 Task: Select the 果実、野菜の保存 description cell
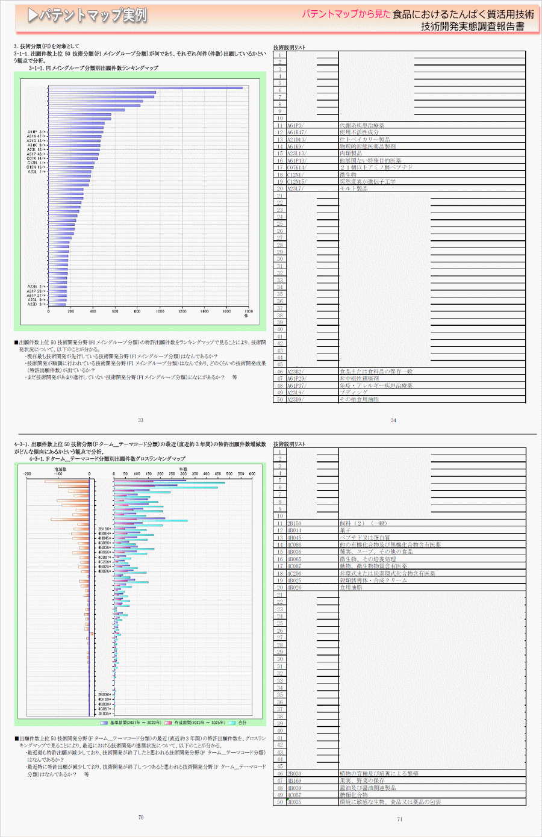(362, 780)
